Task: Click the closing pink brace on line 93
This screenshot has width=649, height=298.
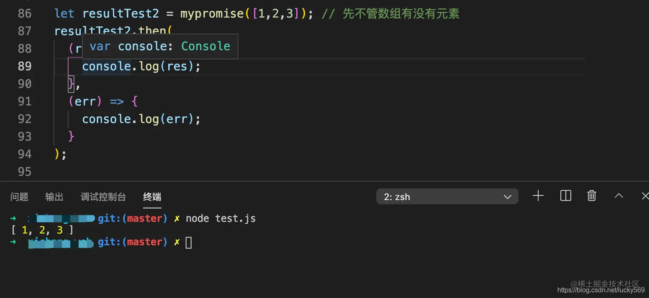Action: [71, 137]
